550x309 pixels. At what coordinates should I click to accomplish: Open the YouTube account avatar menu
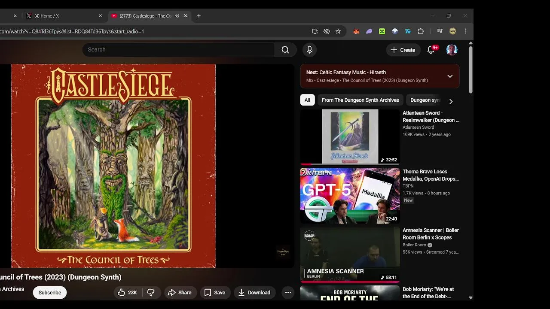pos(452,50)
